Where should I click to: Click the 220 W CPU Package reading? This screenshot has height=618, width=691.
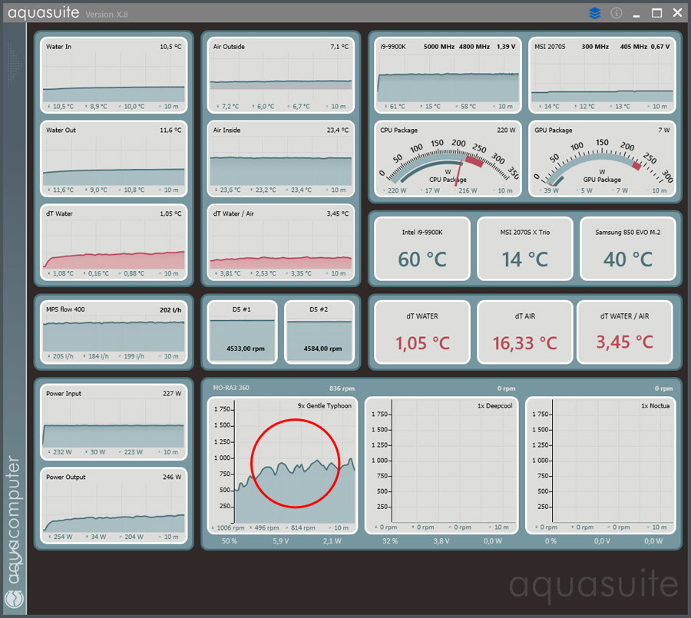coord(506,131)
